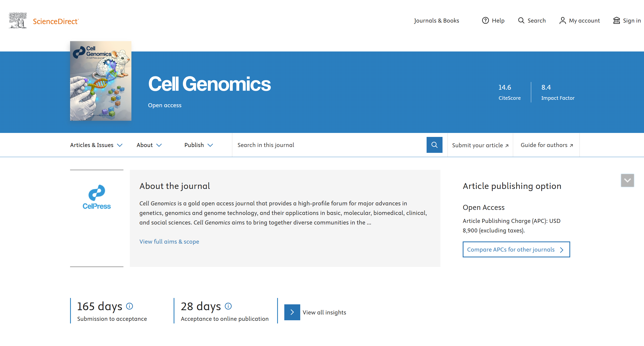Open View full aims & scope

click(169, 241)
